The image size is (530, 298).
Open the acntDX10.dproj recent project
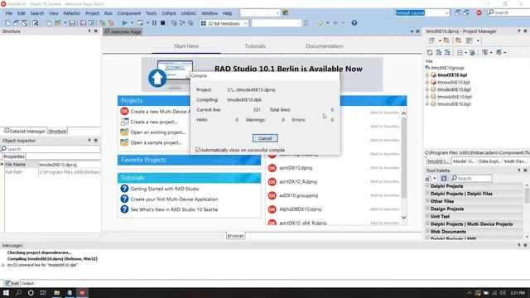296,168
